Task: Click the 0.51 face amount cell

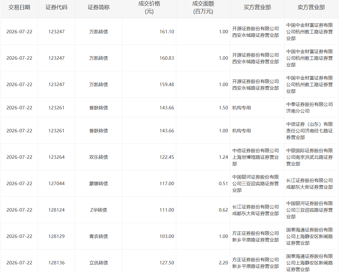Action: [x=223, y=183]
